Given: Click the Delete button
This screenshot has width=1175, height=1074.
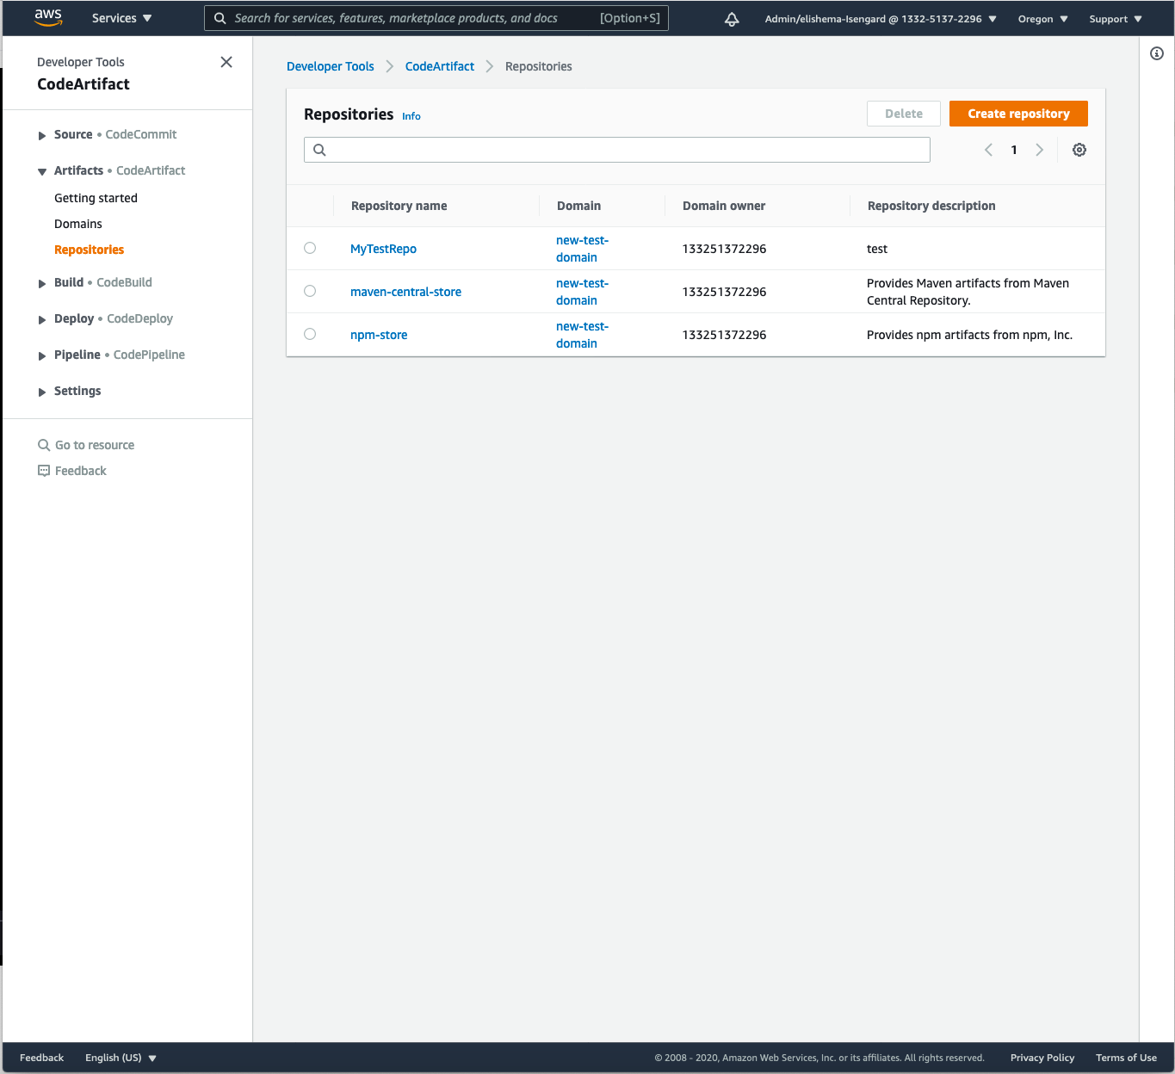Looking at the screenshot, I should [x=904, y=114].
